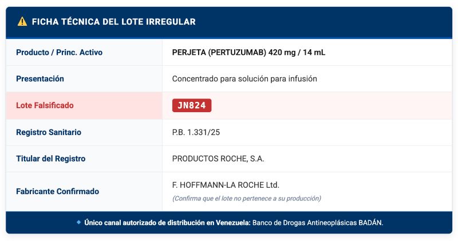The image size is (458, 241).
Task: Click the italic note about lot production
Action: click(x=247, y=199)
